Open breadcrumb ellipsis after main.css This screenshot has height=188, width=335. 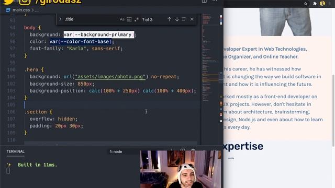point(37,10)
